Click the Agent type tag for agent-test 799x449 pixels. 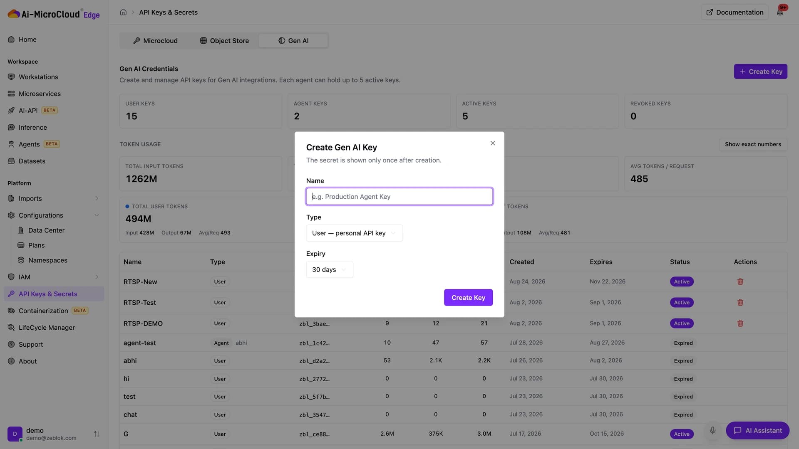click(x=221, y=343)
